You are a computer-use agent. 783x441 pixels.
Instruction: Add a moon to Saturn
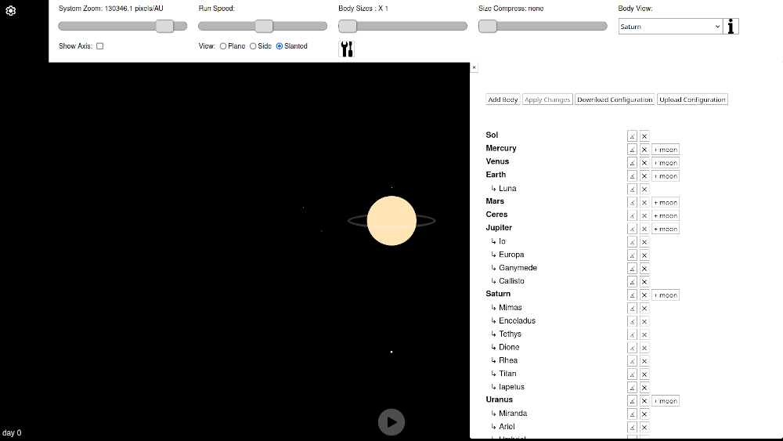(665, 295)
